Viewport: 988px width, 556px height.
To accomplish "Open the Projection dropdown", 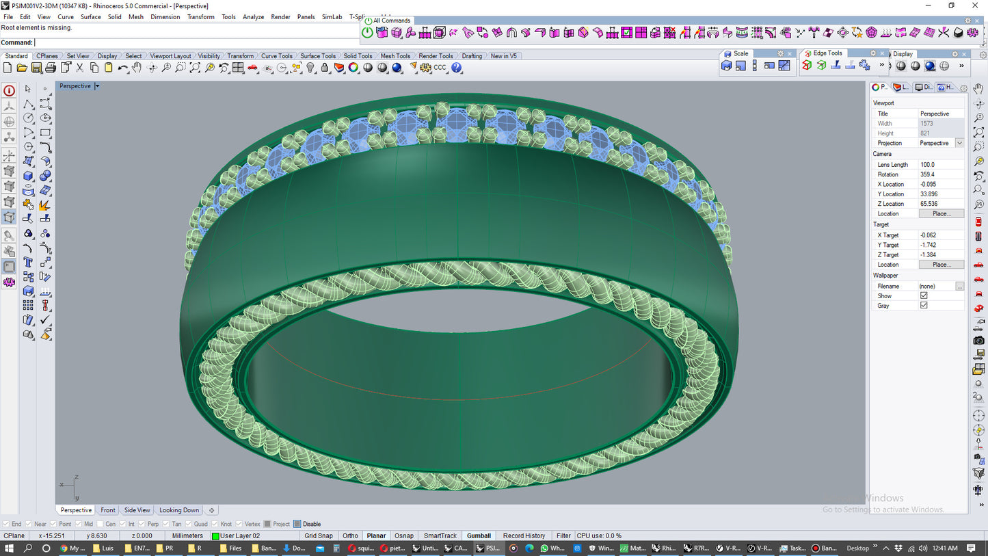I will tap(959, 143).
